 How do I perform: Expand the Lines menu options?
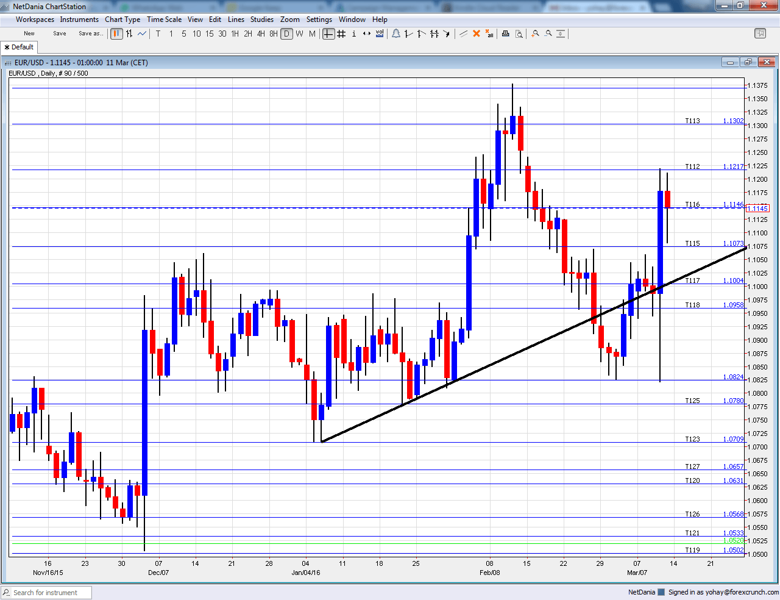pos(236,19)
